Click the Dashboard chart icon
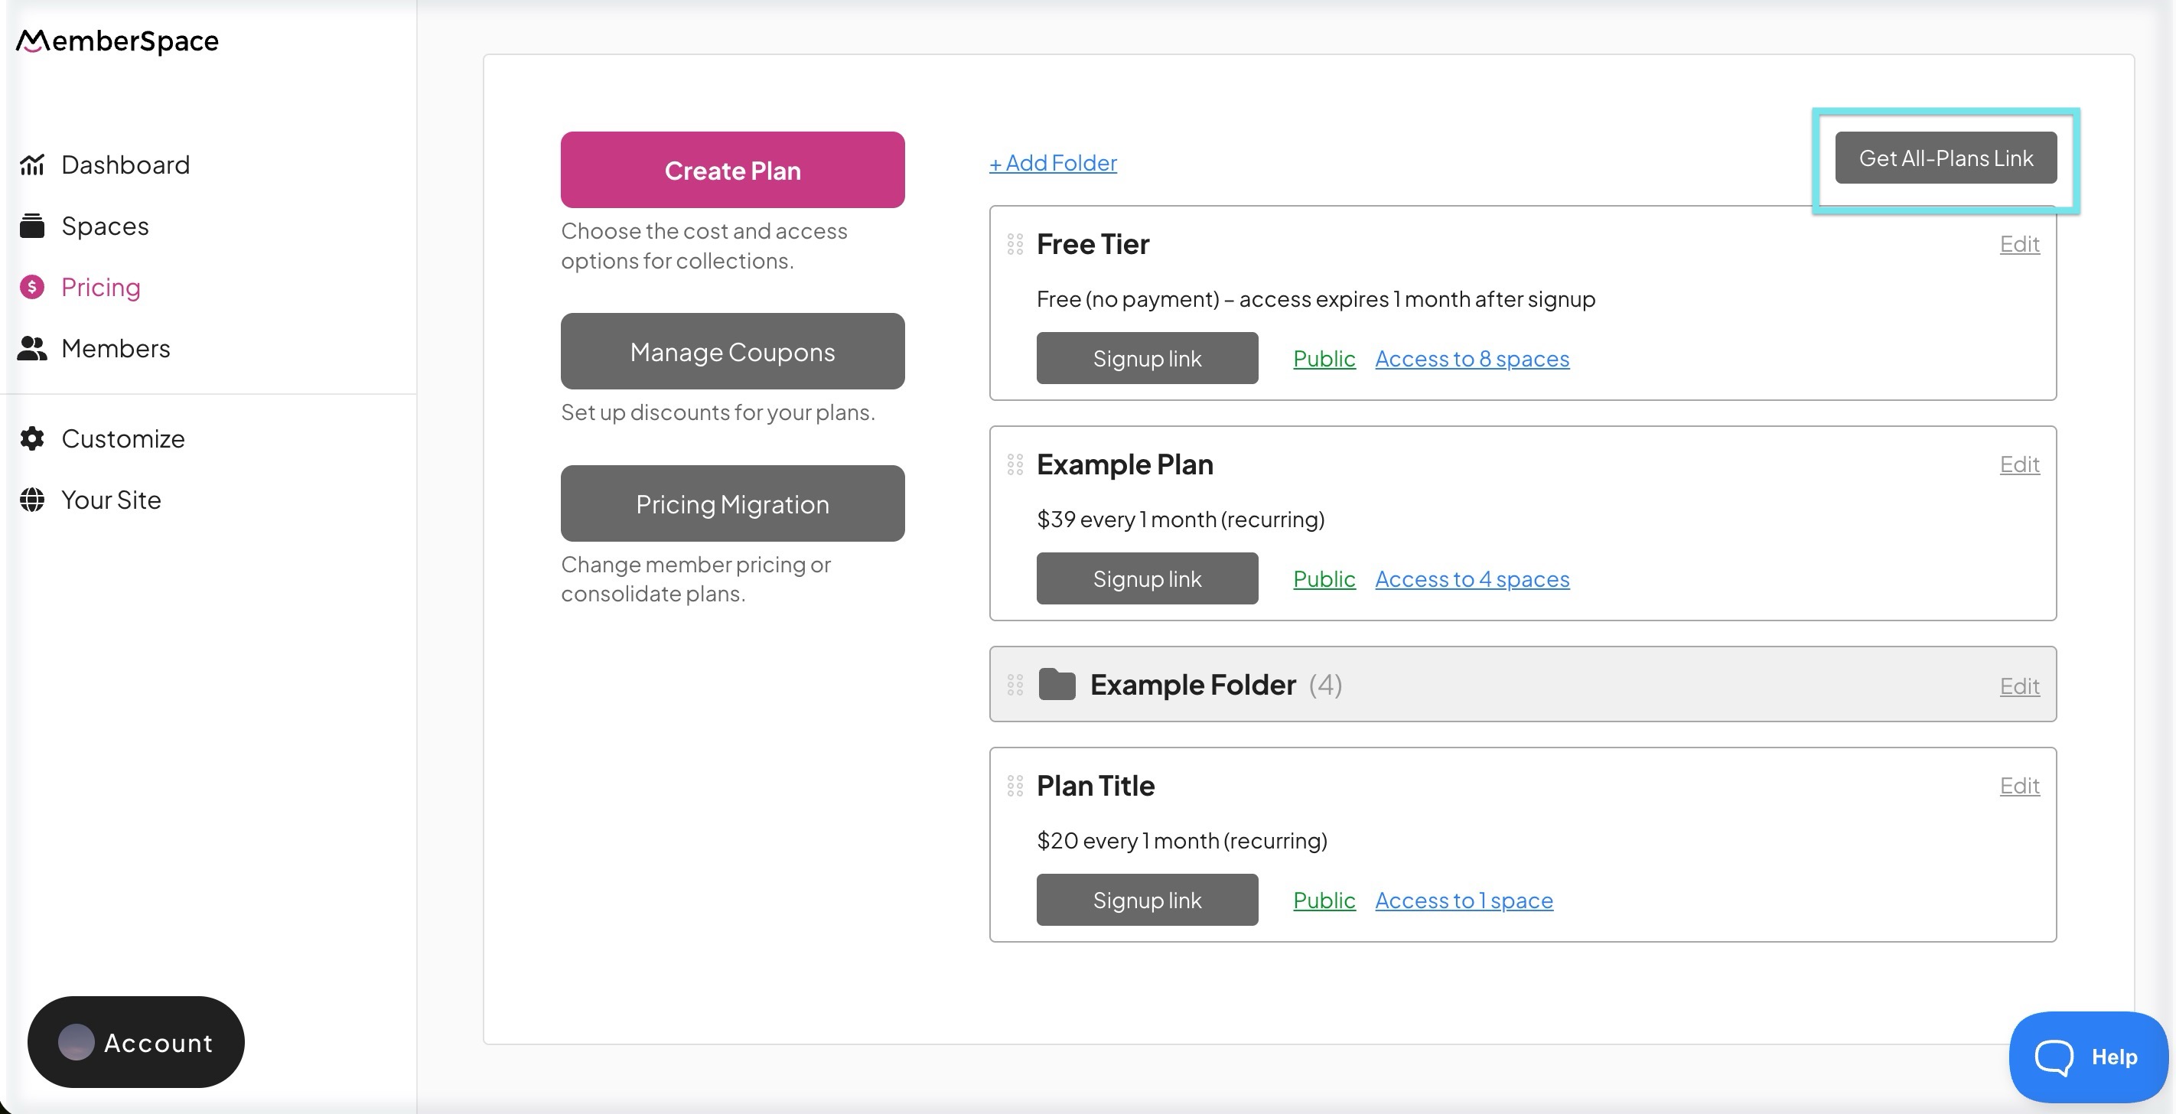The width and height of the screenshot is (2176, 1114). pos(32,164)
